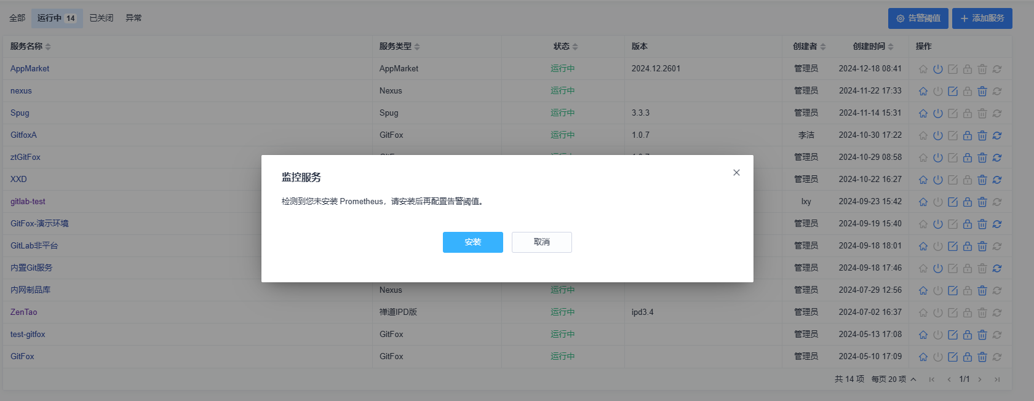Click the trash icon for GitFox
Screen dimensions: 1034x401
(982, 357)
